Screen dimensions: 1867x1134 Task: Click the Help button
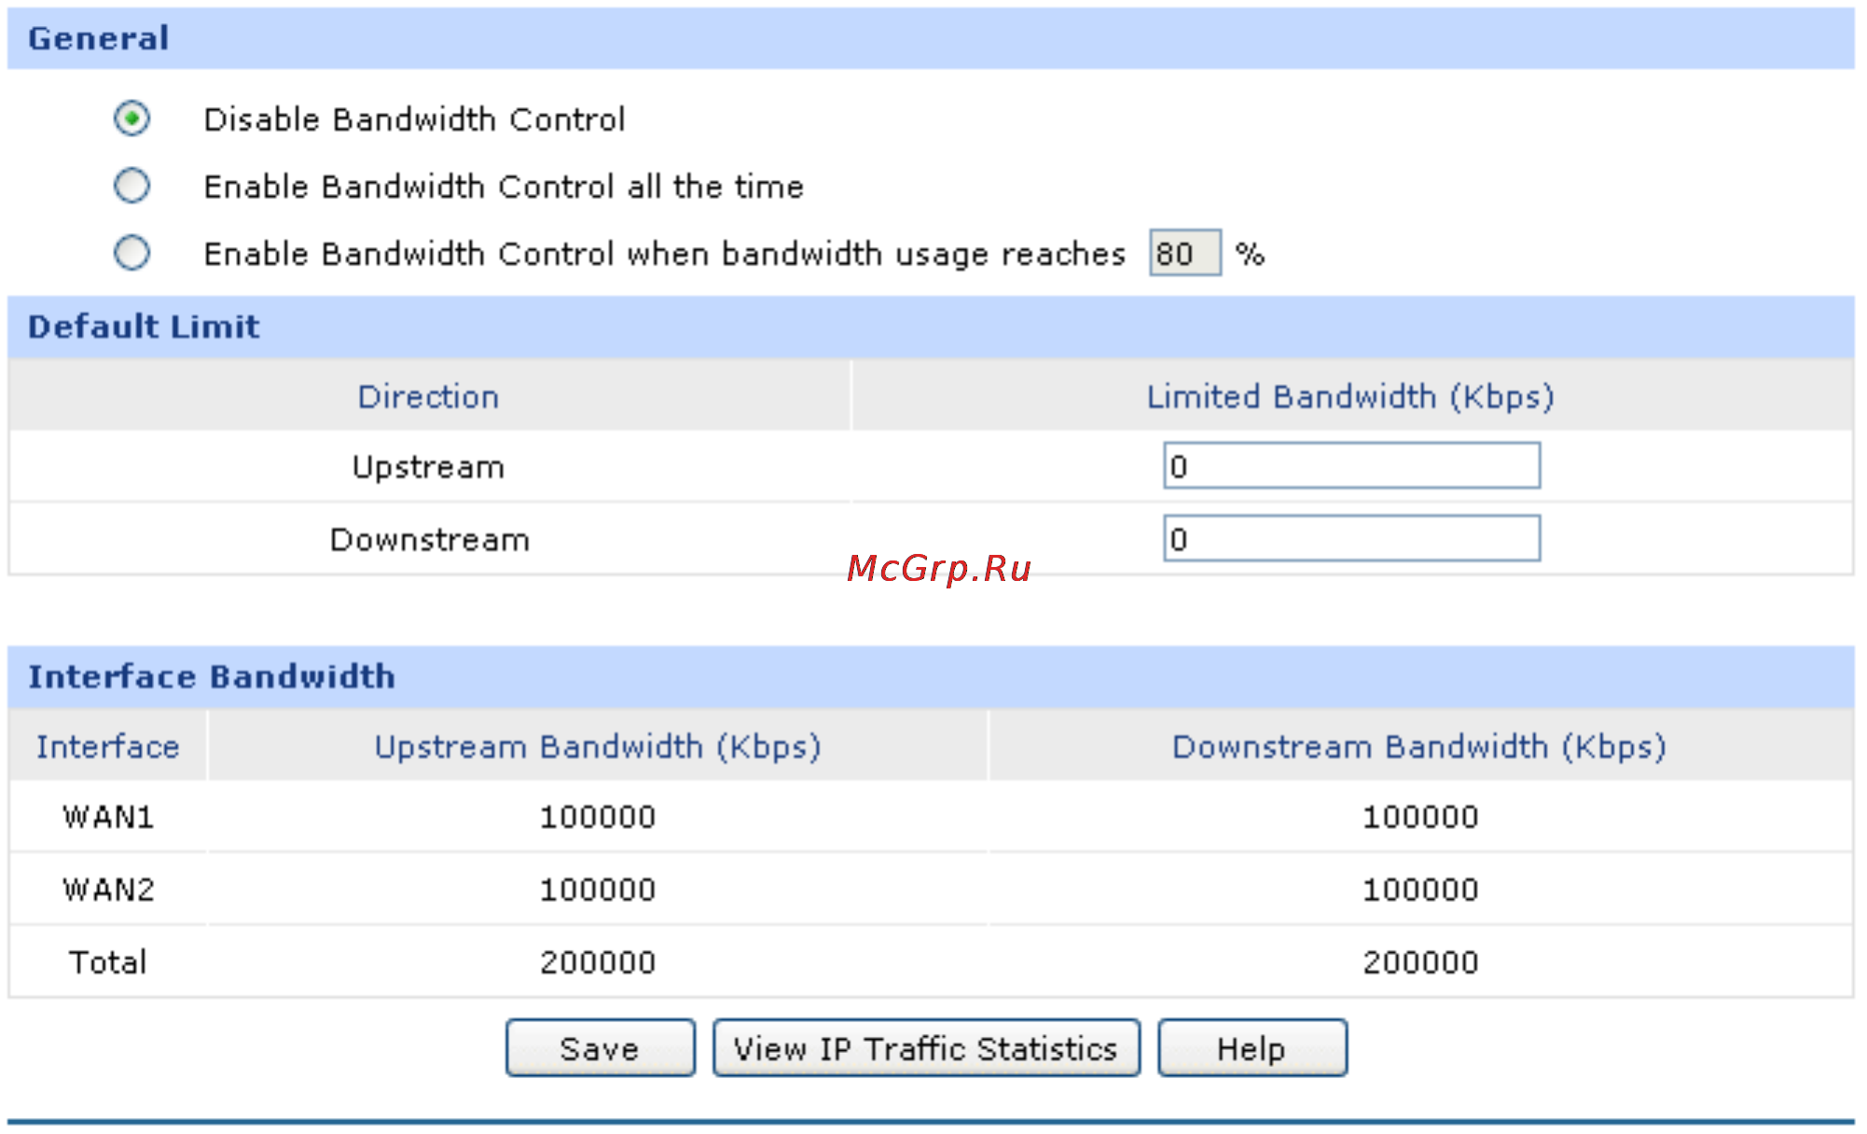point(1252,1048)
